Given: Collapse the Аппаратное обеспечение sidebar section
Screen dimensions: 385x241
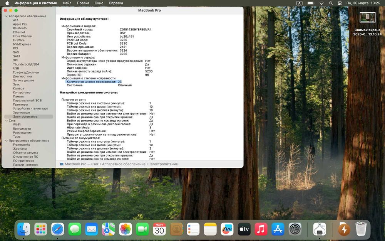Looking at the screenshot, I should tap(7, 16).
